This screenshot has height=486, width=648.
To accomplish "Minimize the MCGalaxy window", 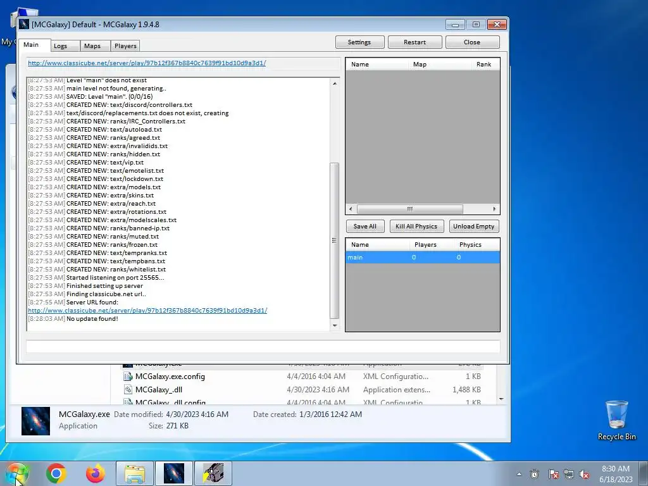I will tap(455, 25).
